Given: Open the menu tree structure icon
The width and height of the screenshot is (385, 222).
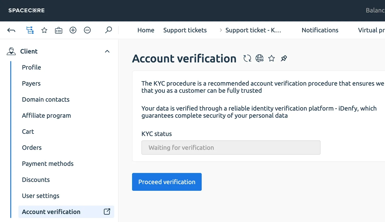Looking at the screenshot, I should (30, 30).
